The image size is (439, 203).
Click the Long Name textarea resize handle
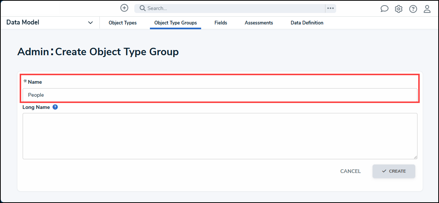(415, 157)
